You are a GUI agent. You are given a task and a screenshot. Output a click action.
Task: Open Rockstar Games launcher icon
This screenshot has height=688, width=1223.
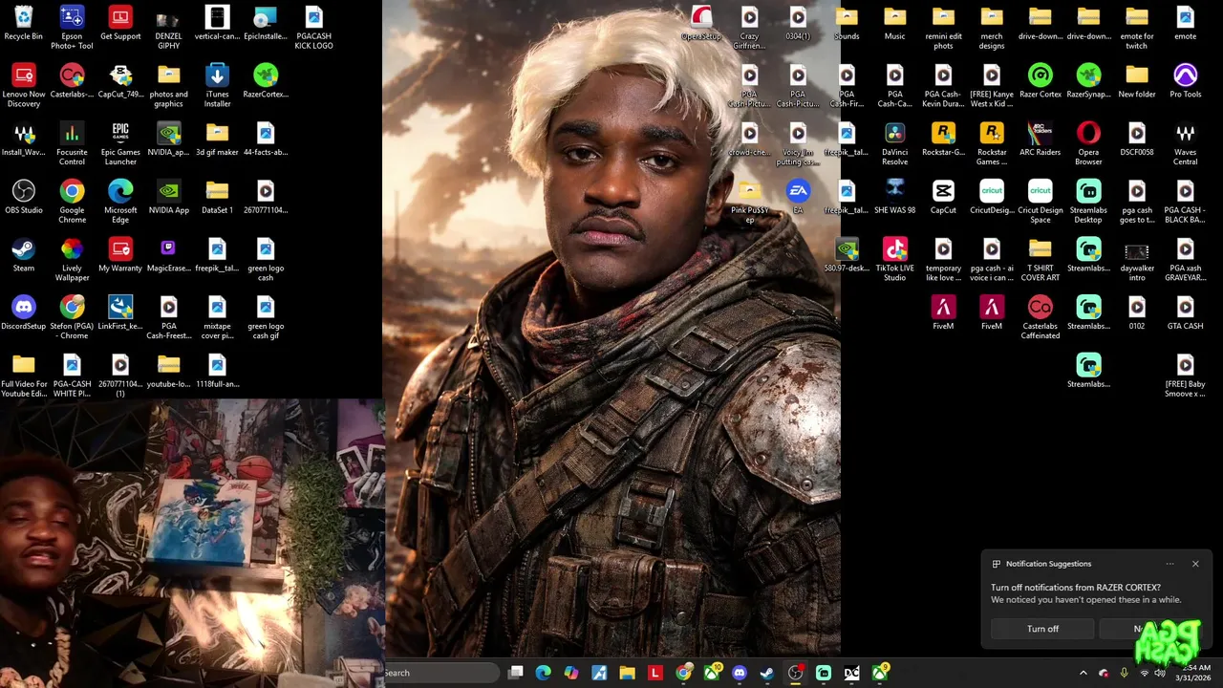pos(992,144)
